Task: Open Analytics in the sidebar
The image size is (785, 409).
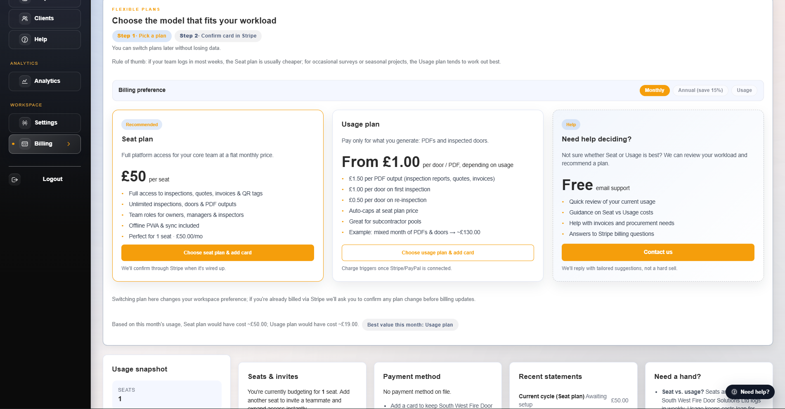Action: point(47,81)
